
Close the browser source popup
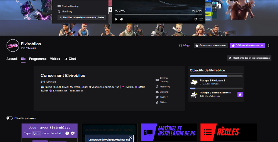tap(131, 138)
